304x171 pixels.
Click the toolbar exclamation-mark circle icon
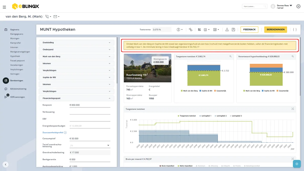coord(178,30)
